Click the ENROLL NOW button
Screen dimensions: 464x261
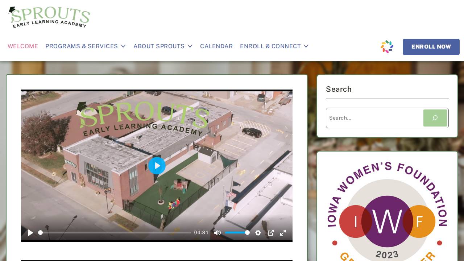pyautogui.click(x=431, y=47)
